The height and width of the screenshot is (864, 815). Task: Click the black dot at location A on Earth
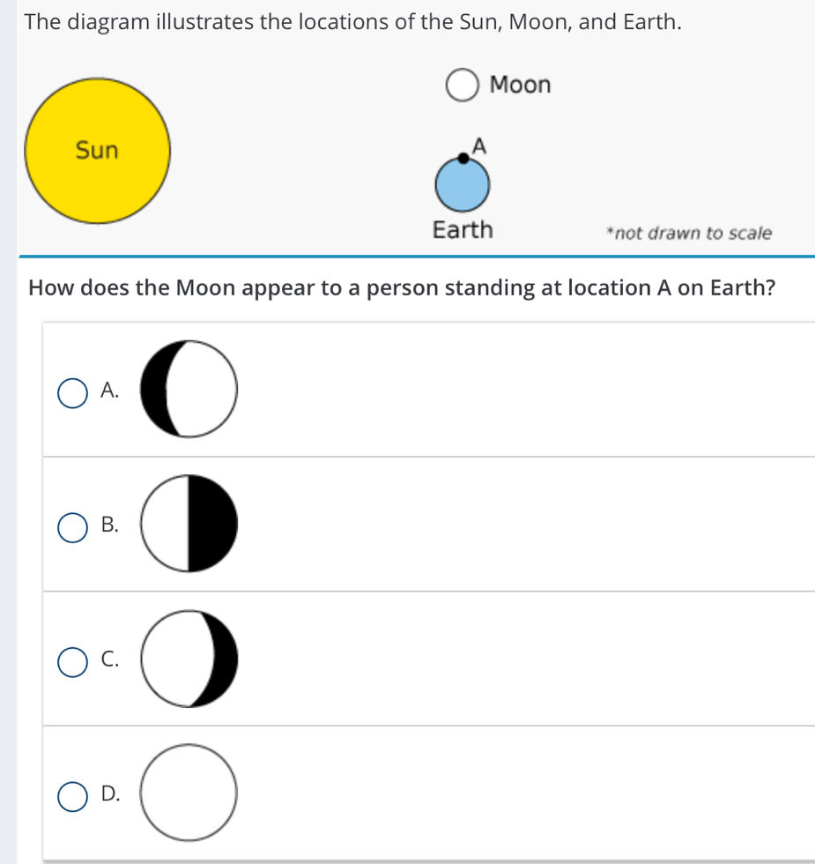(x=463, y=159)
